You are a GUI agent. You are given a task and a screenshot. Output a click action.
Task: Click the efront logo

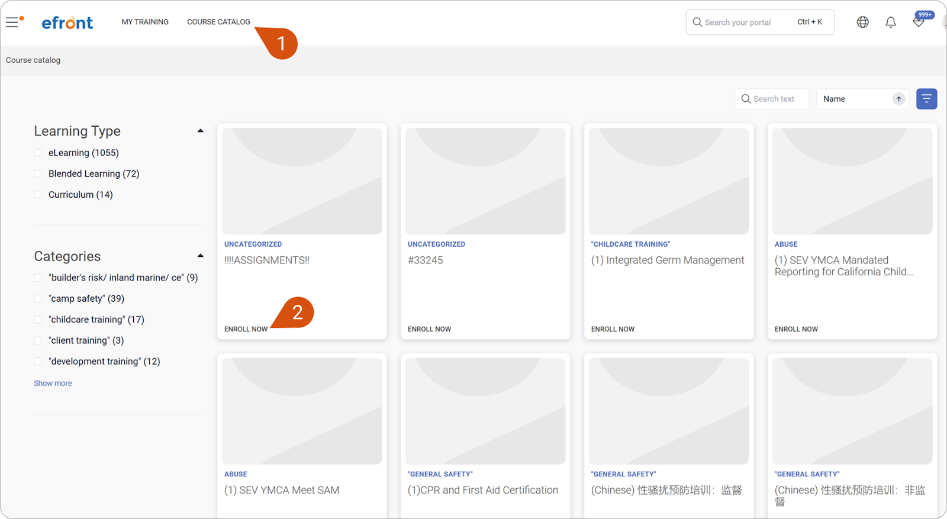click(x=67, y=22)
